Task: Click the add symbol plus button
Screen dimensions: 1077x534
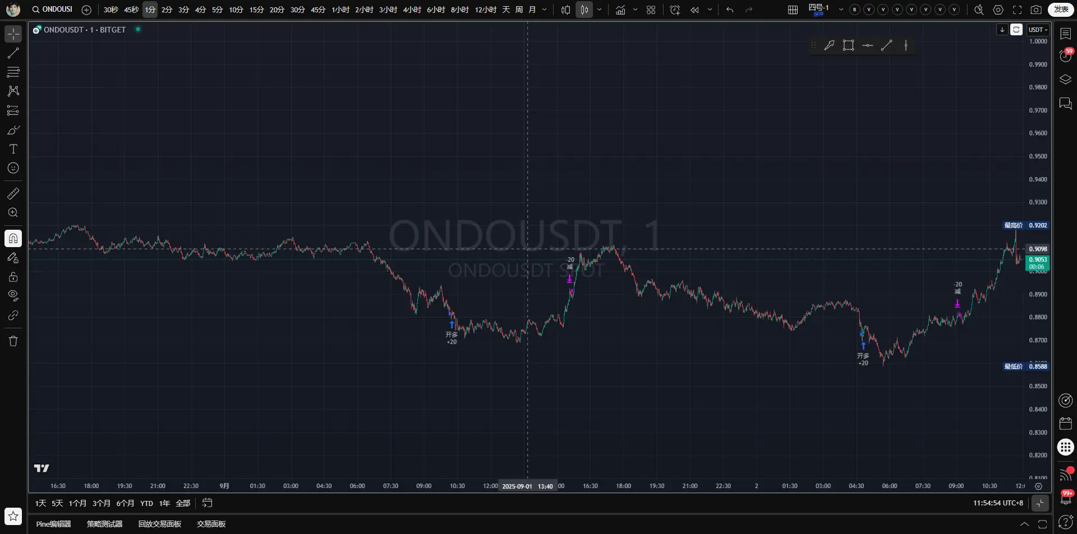Action: pos(86,10)
